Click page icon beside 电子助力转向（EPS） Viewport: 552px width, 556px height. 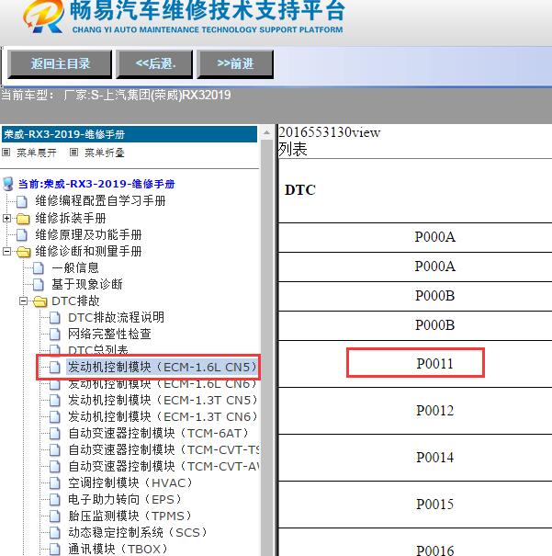pos(54,500)
